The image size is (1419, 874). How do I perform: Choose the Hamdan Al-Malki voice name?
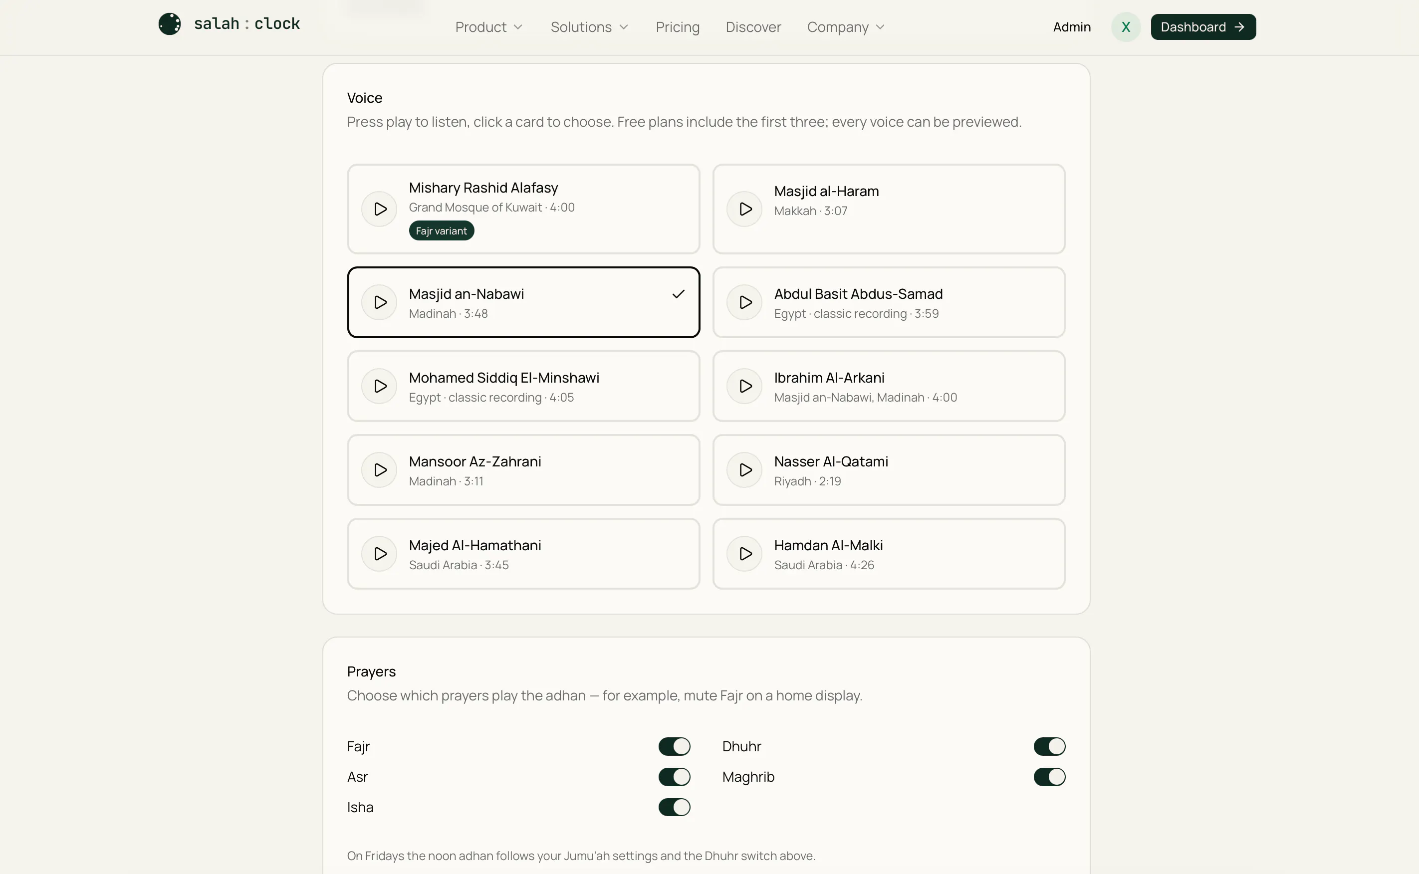pyautogui.click(x=828, y=545)
